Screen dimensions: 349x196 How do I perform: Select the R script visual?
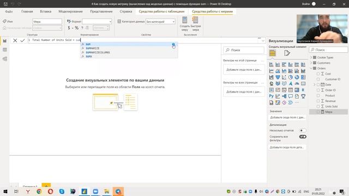pyautogui.click(x=303, y=90)
